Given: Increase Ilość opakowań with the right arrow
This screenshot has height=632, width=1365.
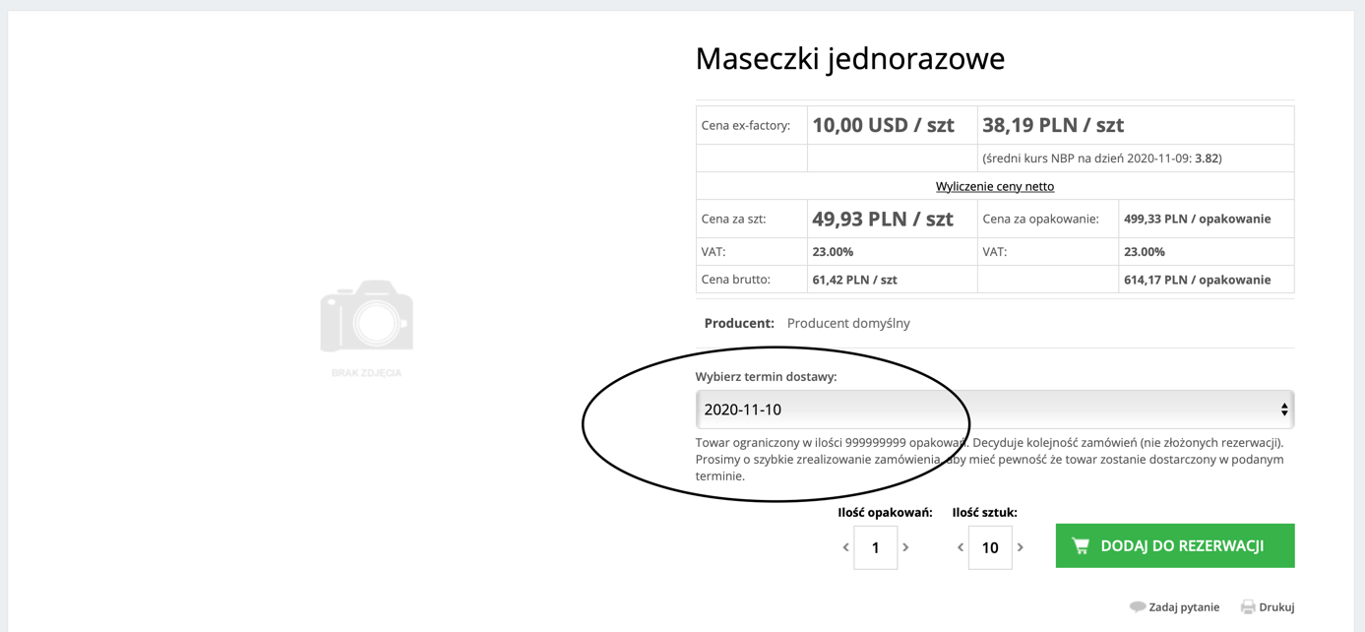Looking at the screenshot, I should coord(905,547).
